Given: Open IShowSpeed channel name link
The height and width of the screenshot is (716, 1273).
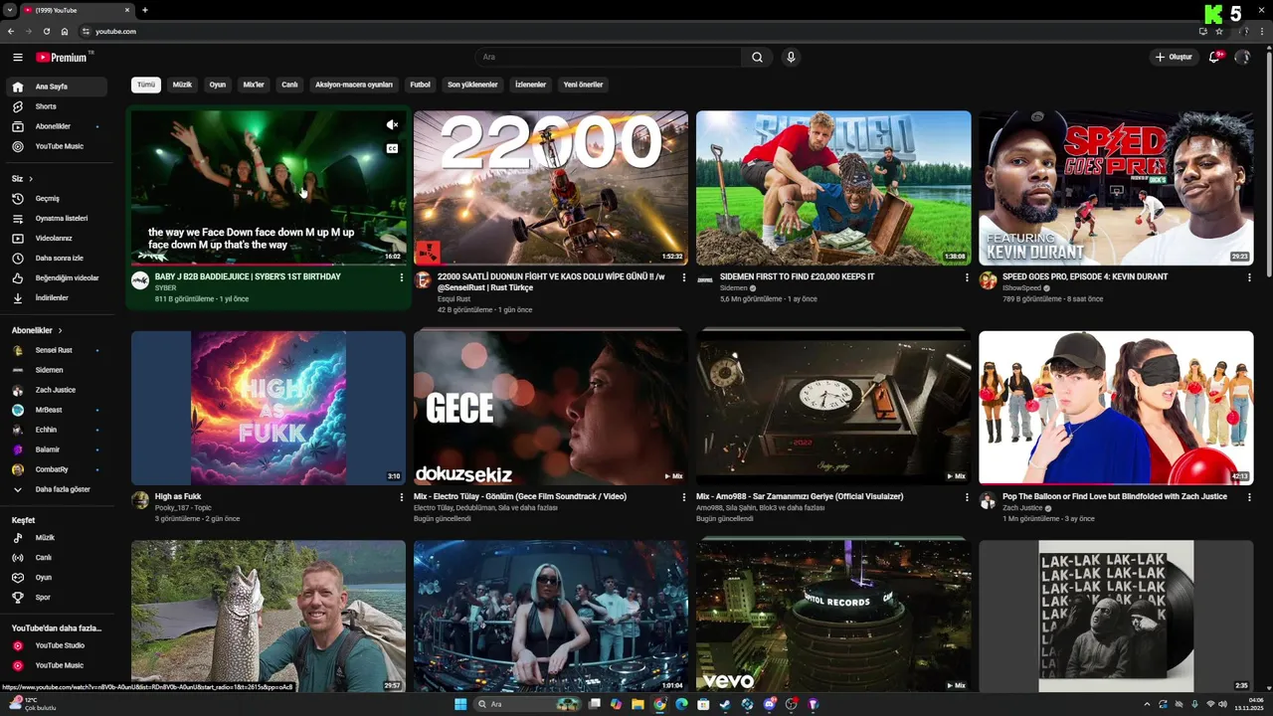Looking at the screenshot, I should [x=1021, y=287].
